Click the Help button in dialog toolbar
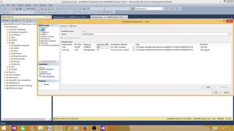 click(x=73, y=26)
